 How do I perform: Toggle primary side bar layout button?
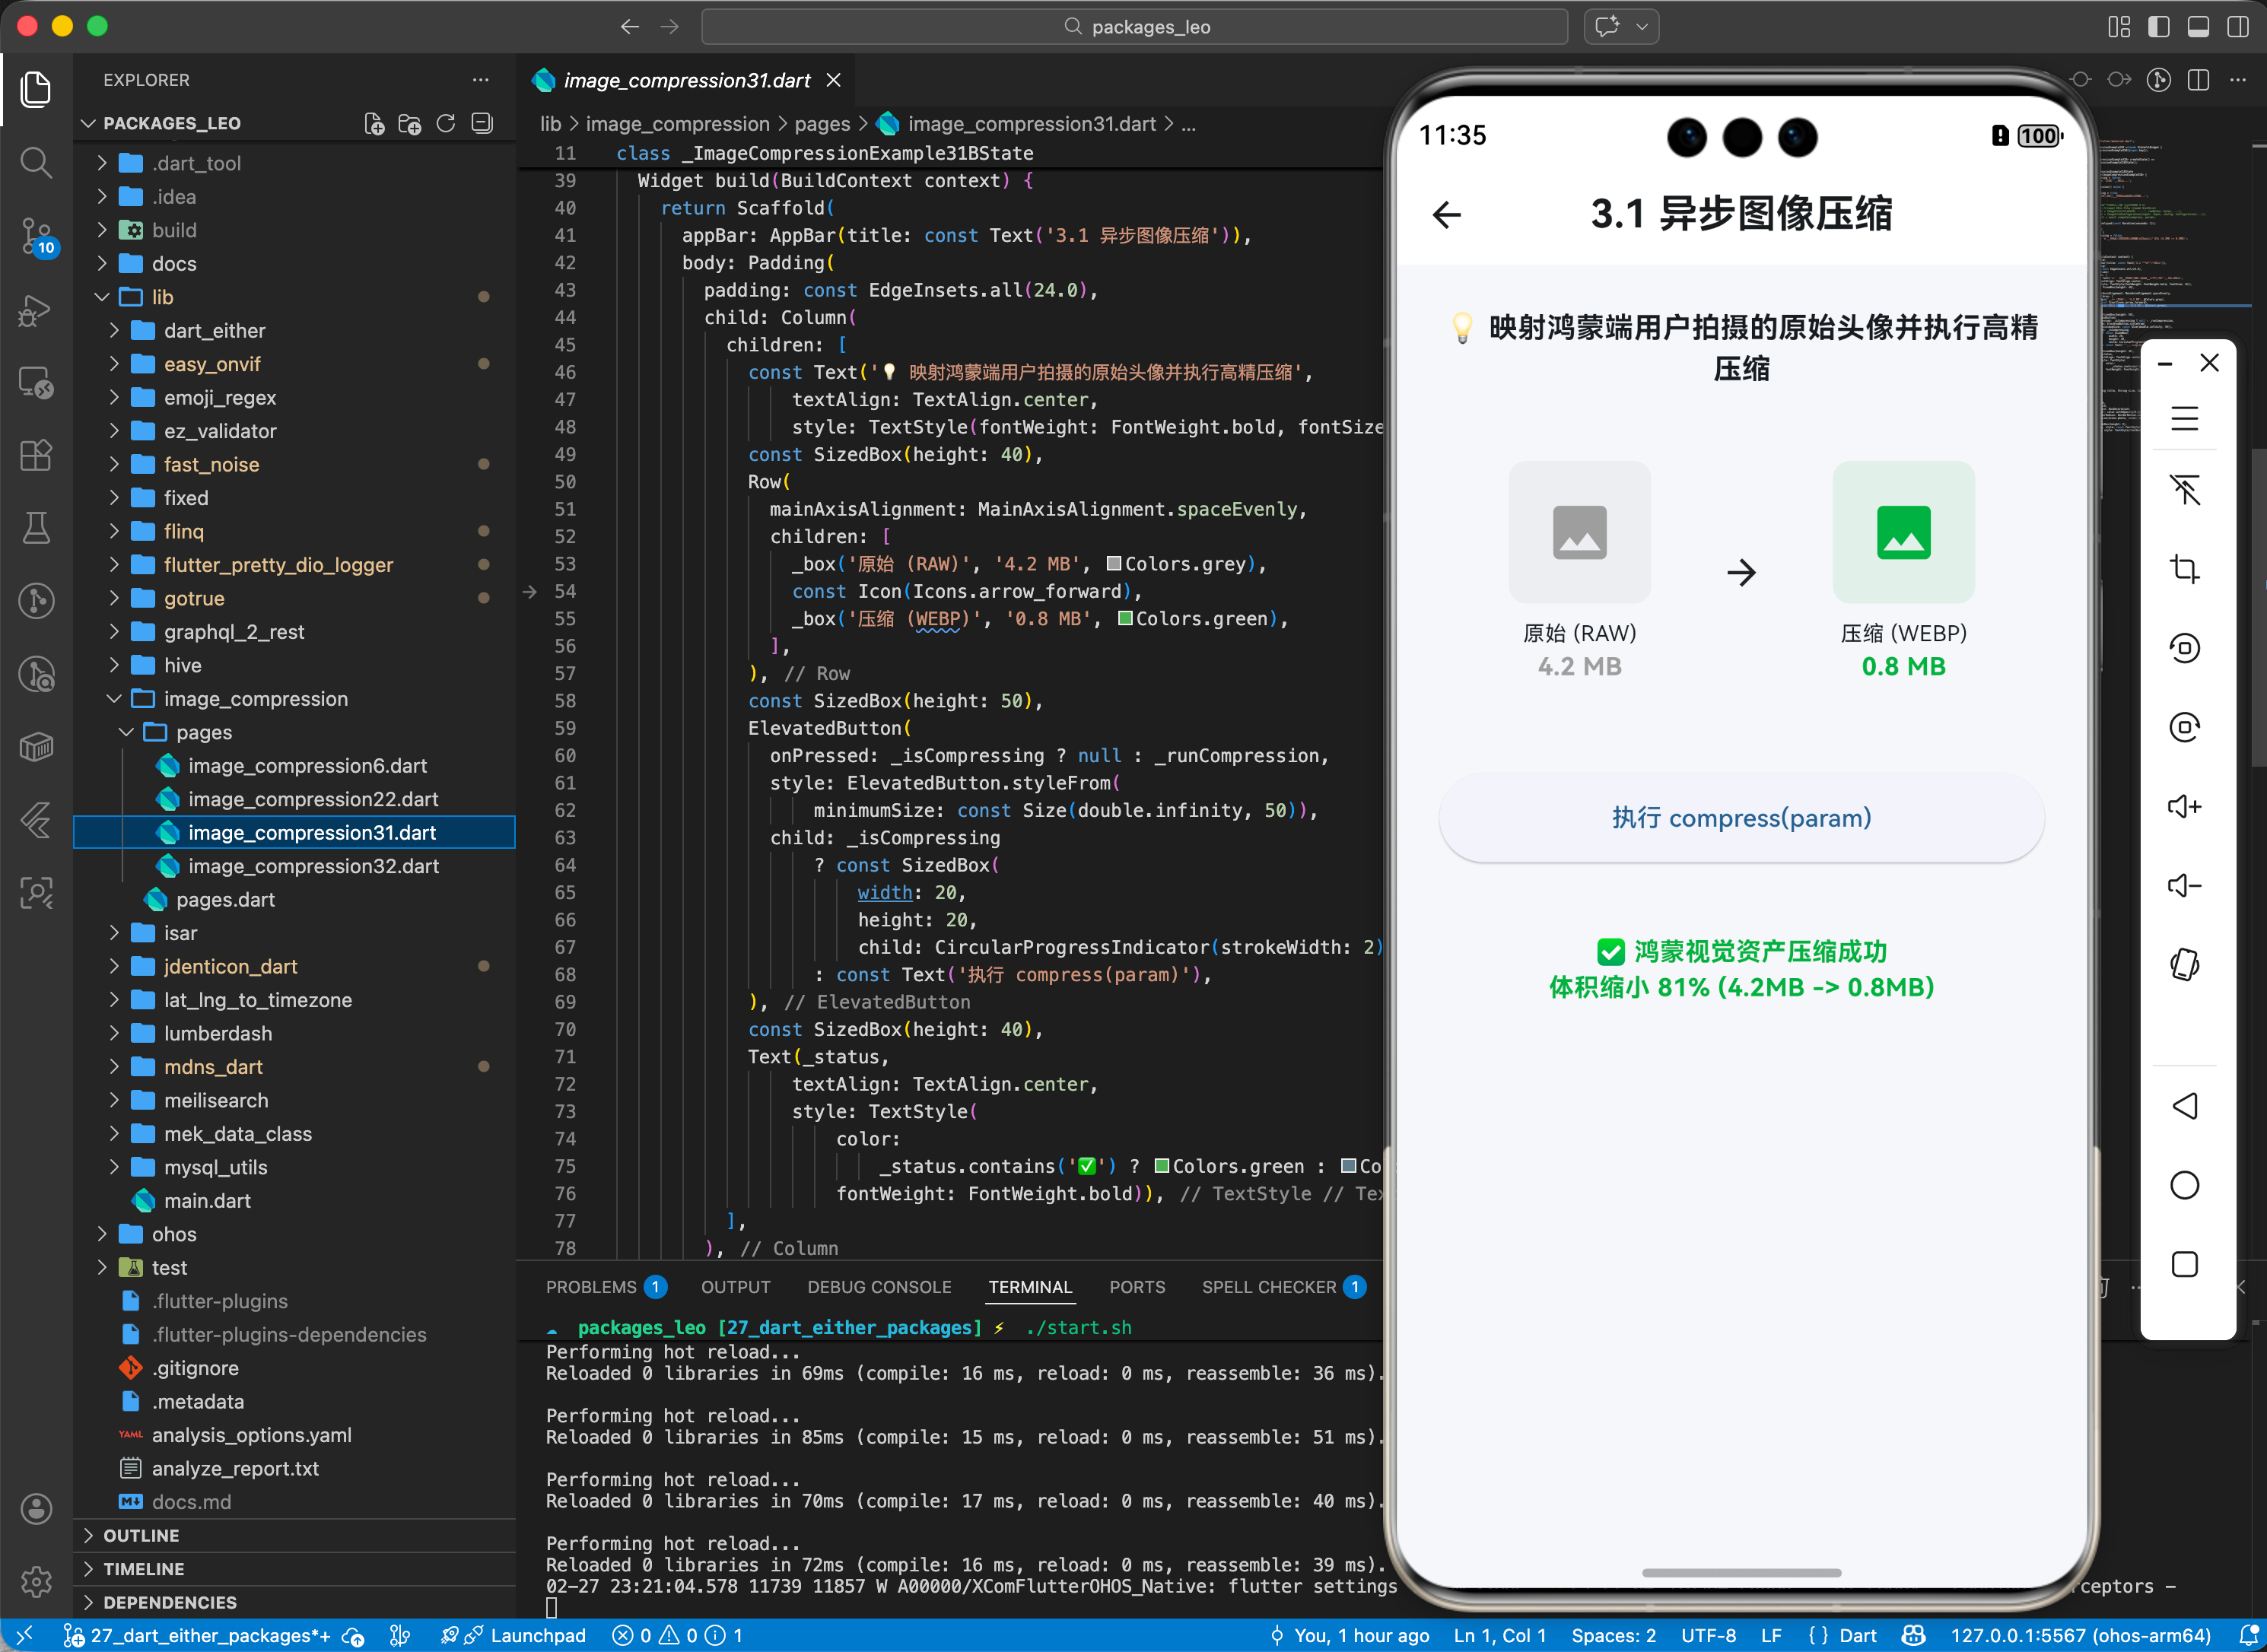2158,27
